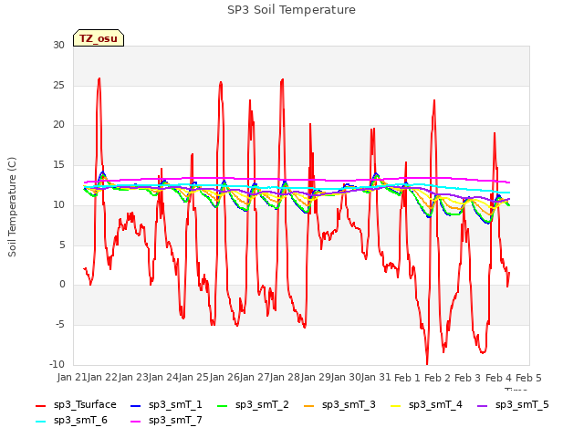Select the sp3_smT_6 legend label
584x438 pixels.
pos(80,421)
